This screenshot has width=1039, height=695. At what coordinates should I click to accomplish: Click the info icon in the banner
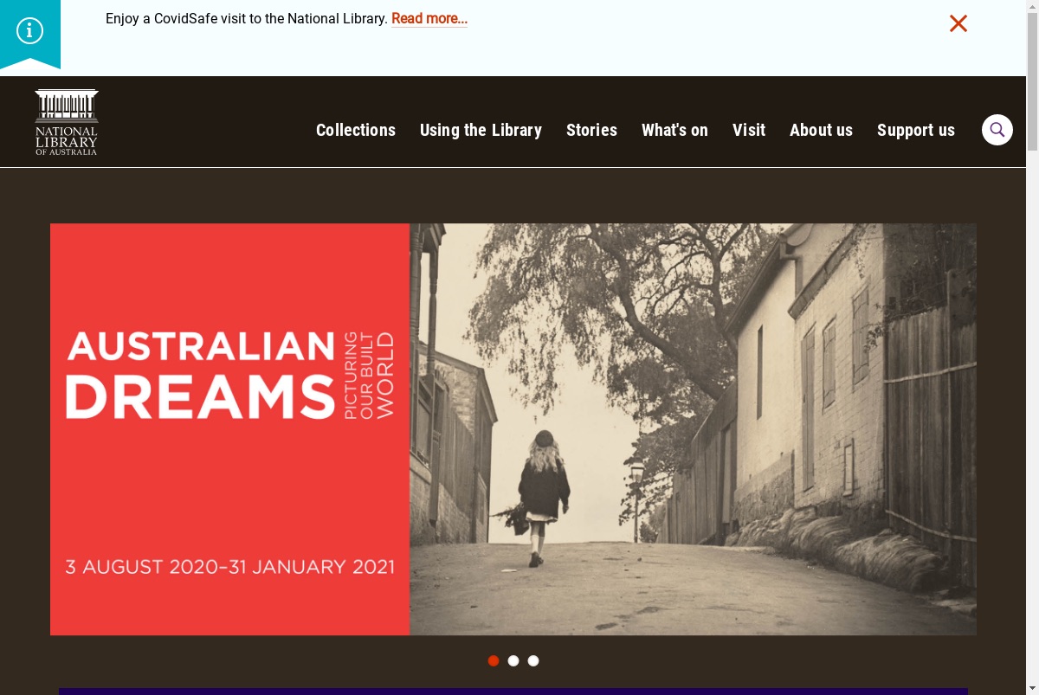click(x=29, y=31)
